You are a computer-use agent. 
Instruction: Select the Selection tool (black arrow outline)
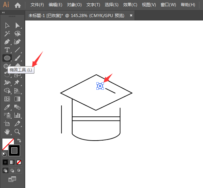tap(7, 25)
